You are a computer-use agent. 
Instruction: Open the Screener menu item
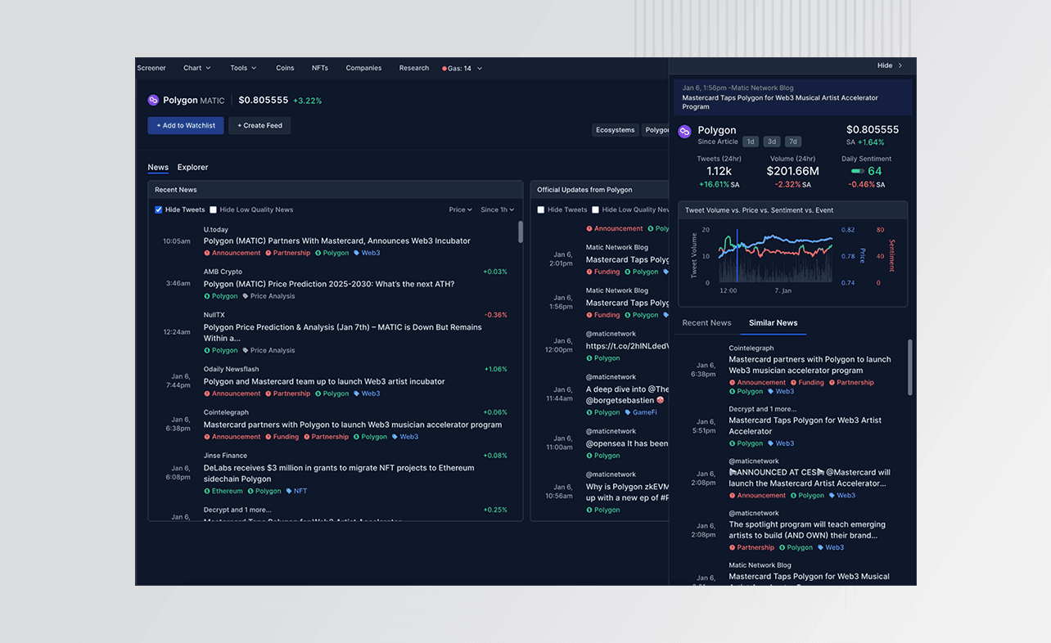151,68
